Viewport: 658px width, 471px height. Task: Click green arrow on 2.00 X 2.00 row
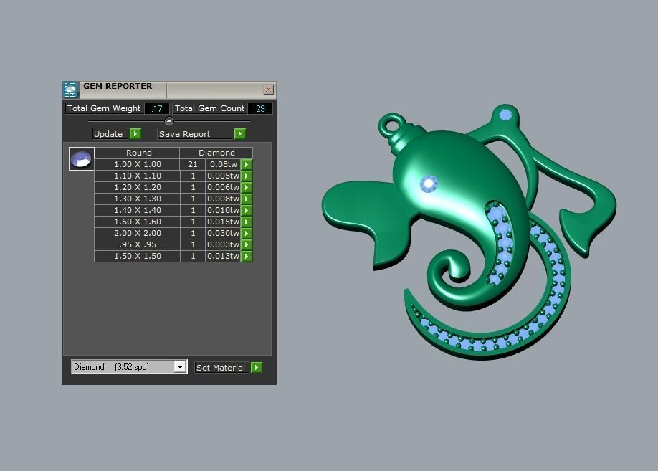pyautogui.click(x=247, y=233)
